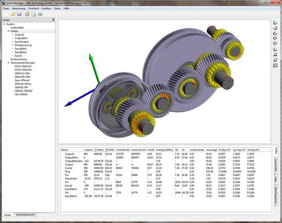Expand the PlanetaryGroup tree node
This screenshot has height=223, width=282.
tap(13, 45)
